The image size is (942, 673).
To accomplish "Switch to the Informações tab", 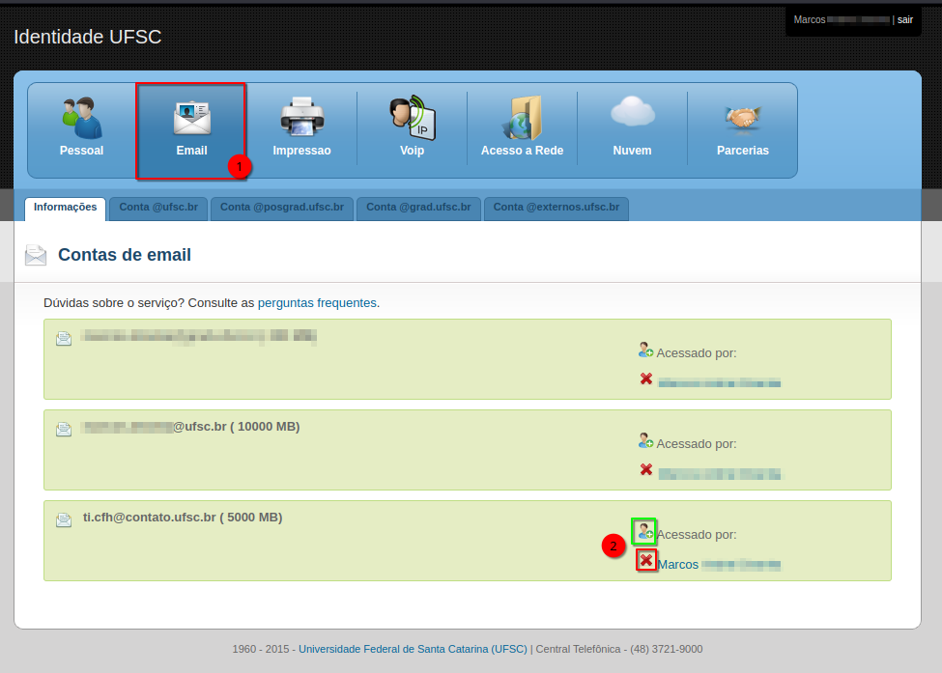I will pyautogui.click(x=65, y=208).
